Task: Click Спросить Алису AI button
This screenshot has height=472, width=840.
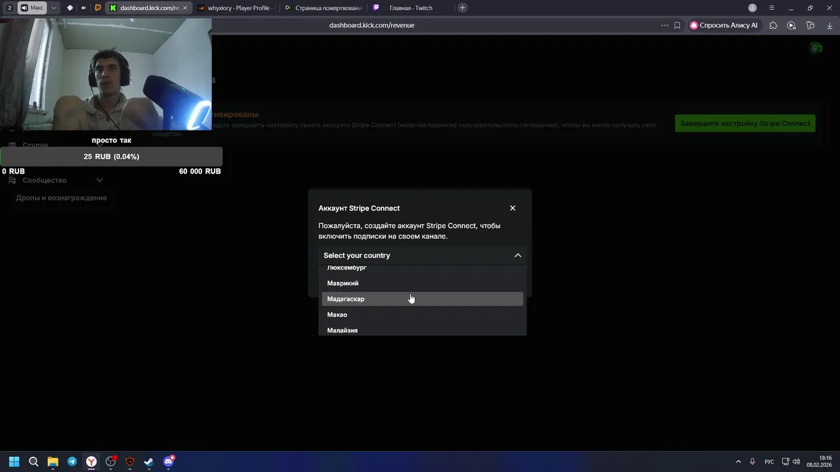Action: tap(724, 26)
